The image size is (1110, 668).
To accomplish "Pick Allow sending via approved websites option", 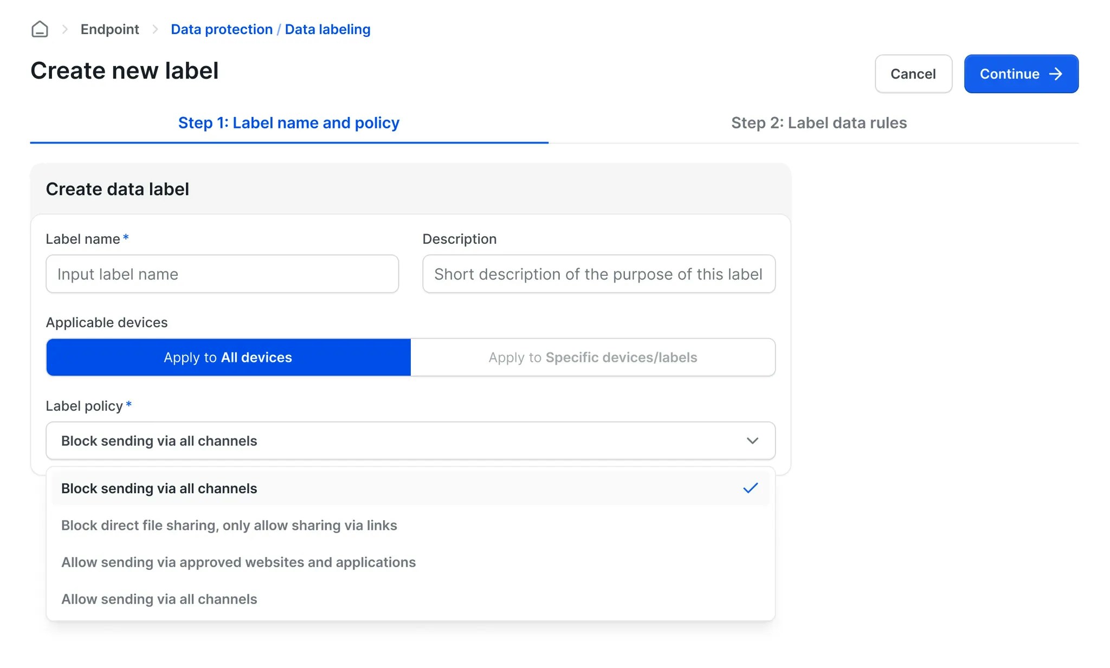I will tap(238, 562).
